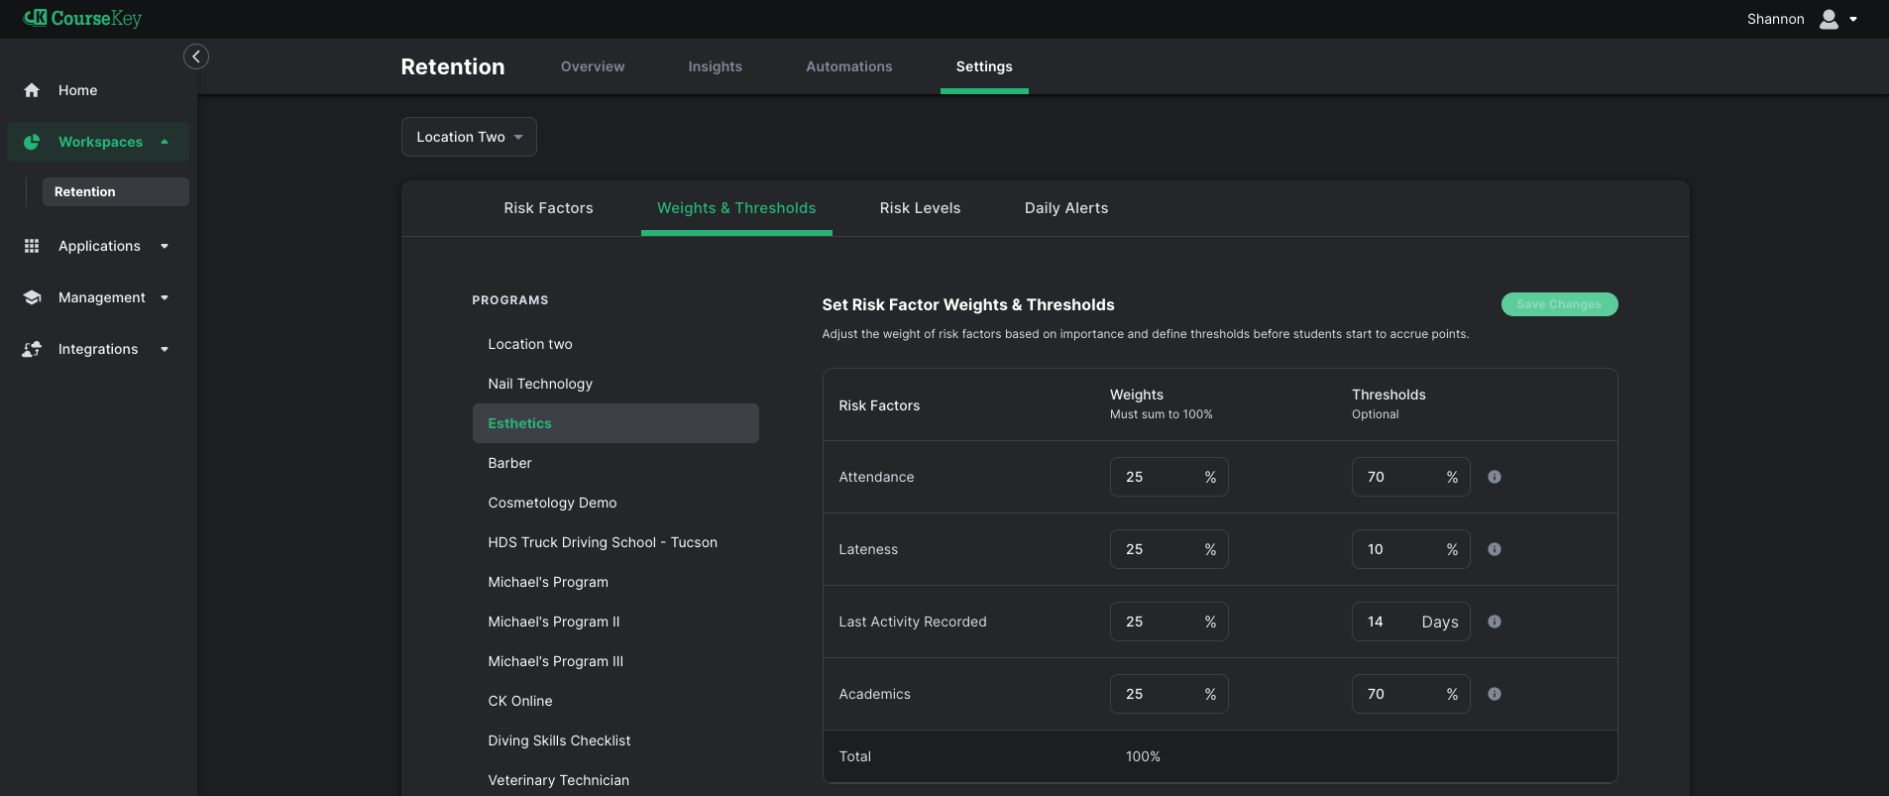Click the Save Changes button

(x=1559, y=304)
